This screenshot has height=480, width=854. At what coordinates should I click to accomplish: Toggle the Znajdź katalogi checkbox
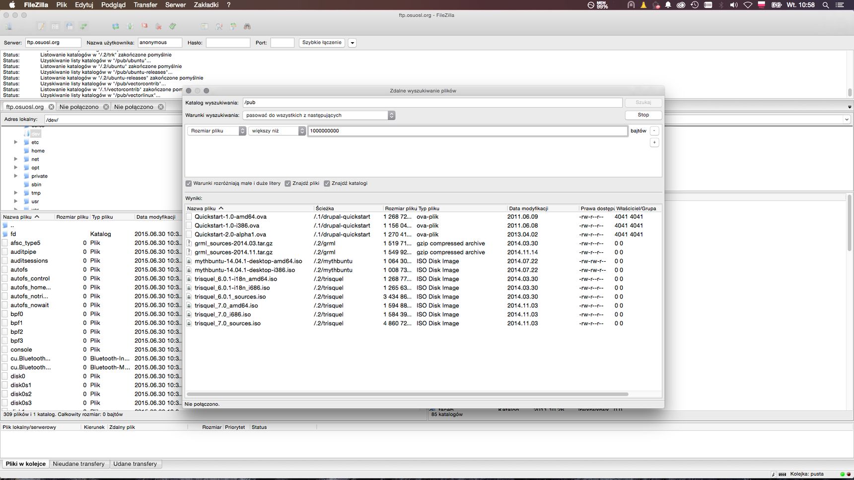point(327,183)
